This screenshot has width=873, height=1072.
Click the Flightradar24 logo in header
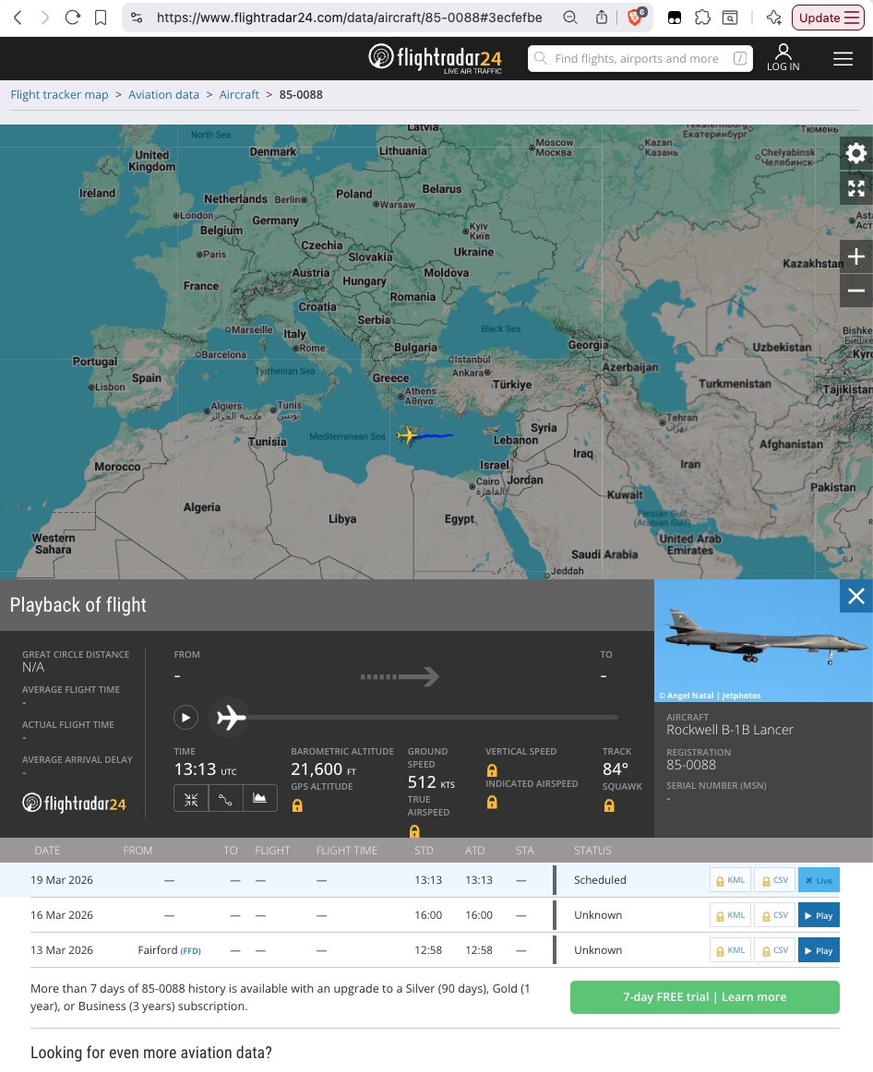click(x=436, y=58)
